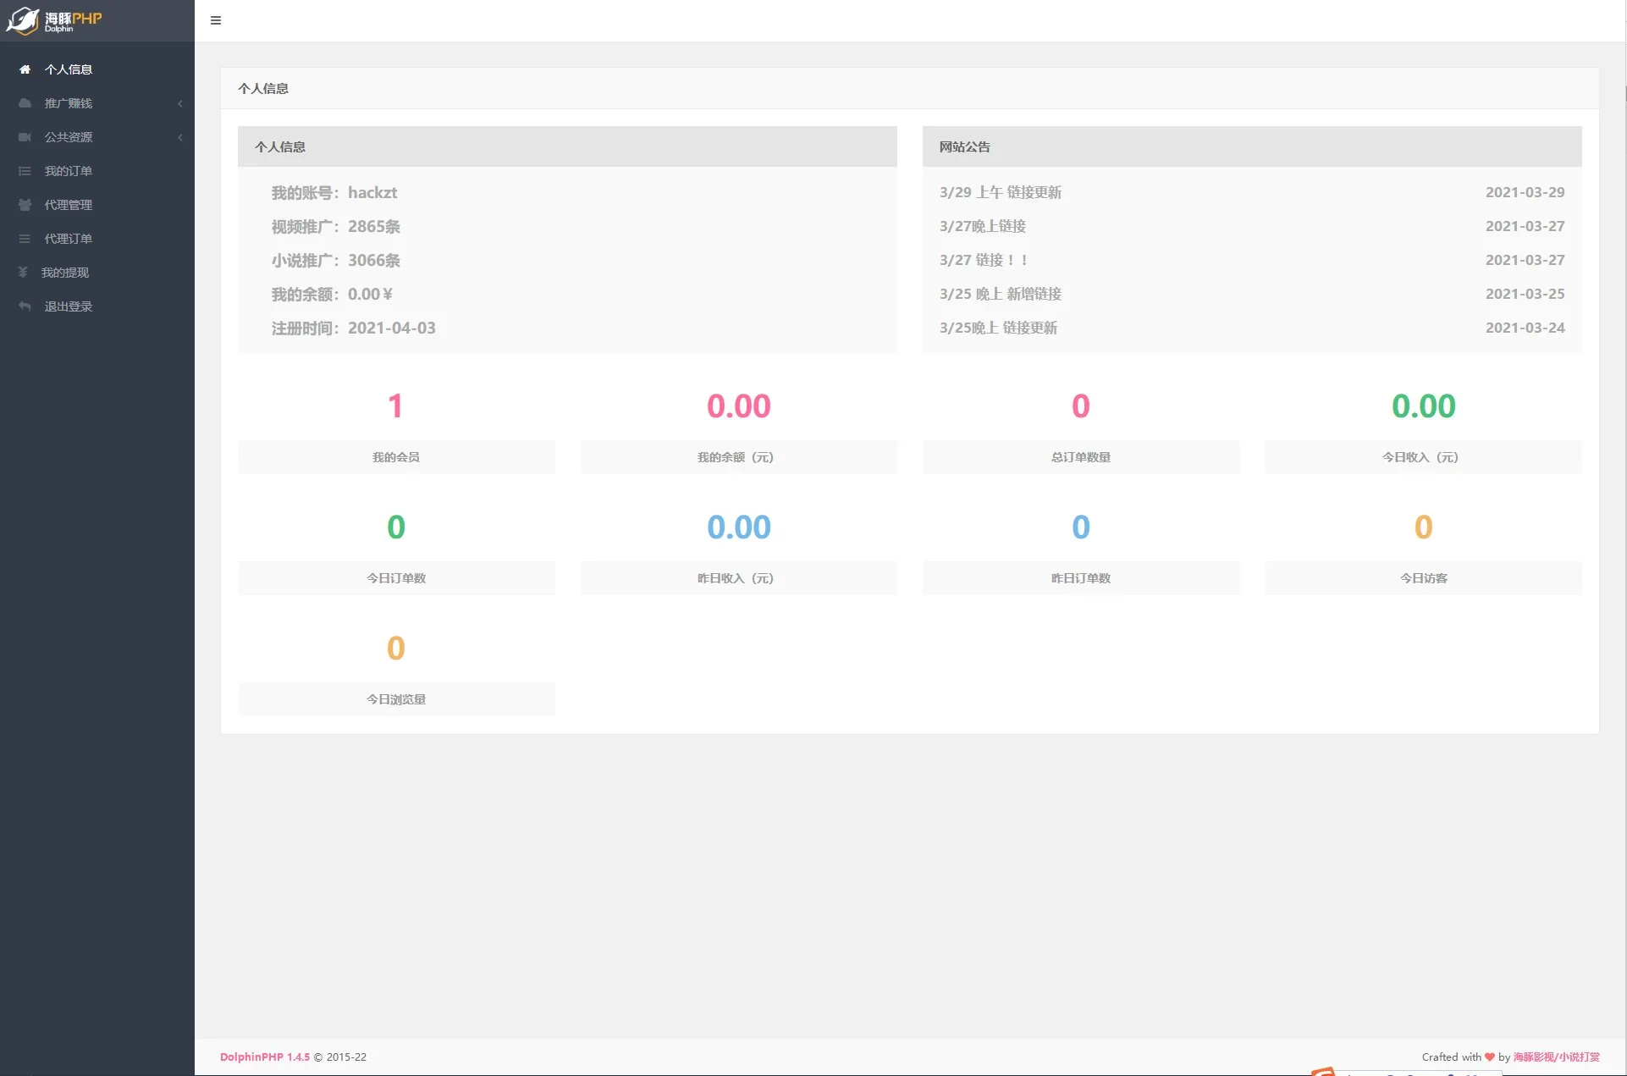Open the 我的提现 withdrawal page
Screen dimensions: 1627x1076
click(65, 273)
